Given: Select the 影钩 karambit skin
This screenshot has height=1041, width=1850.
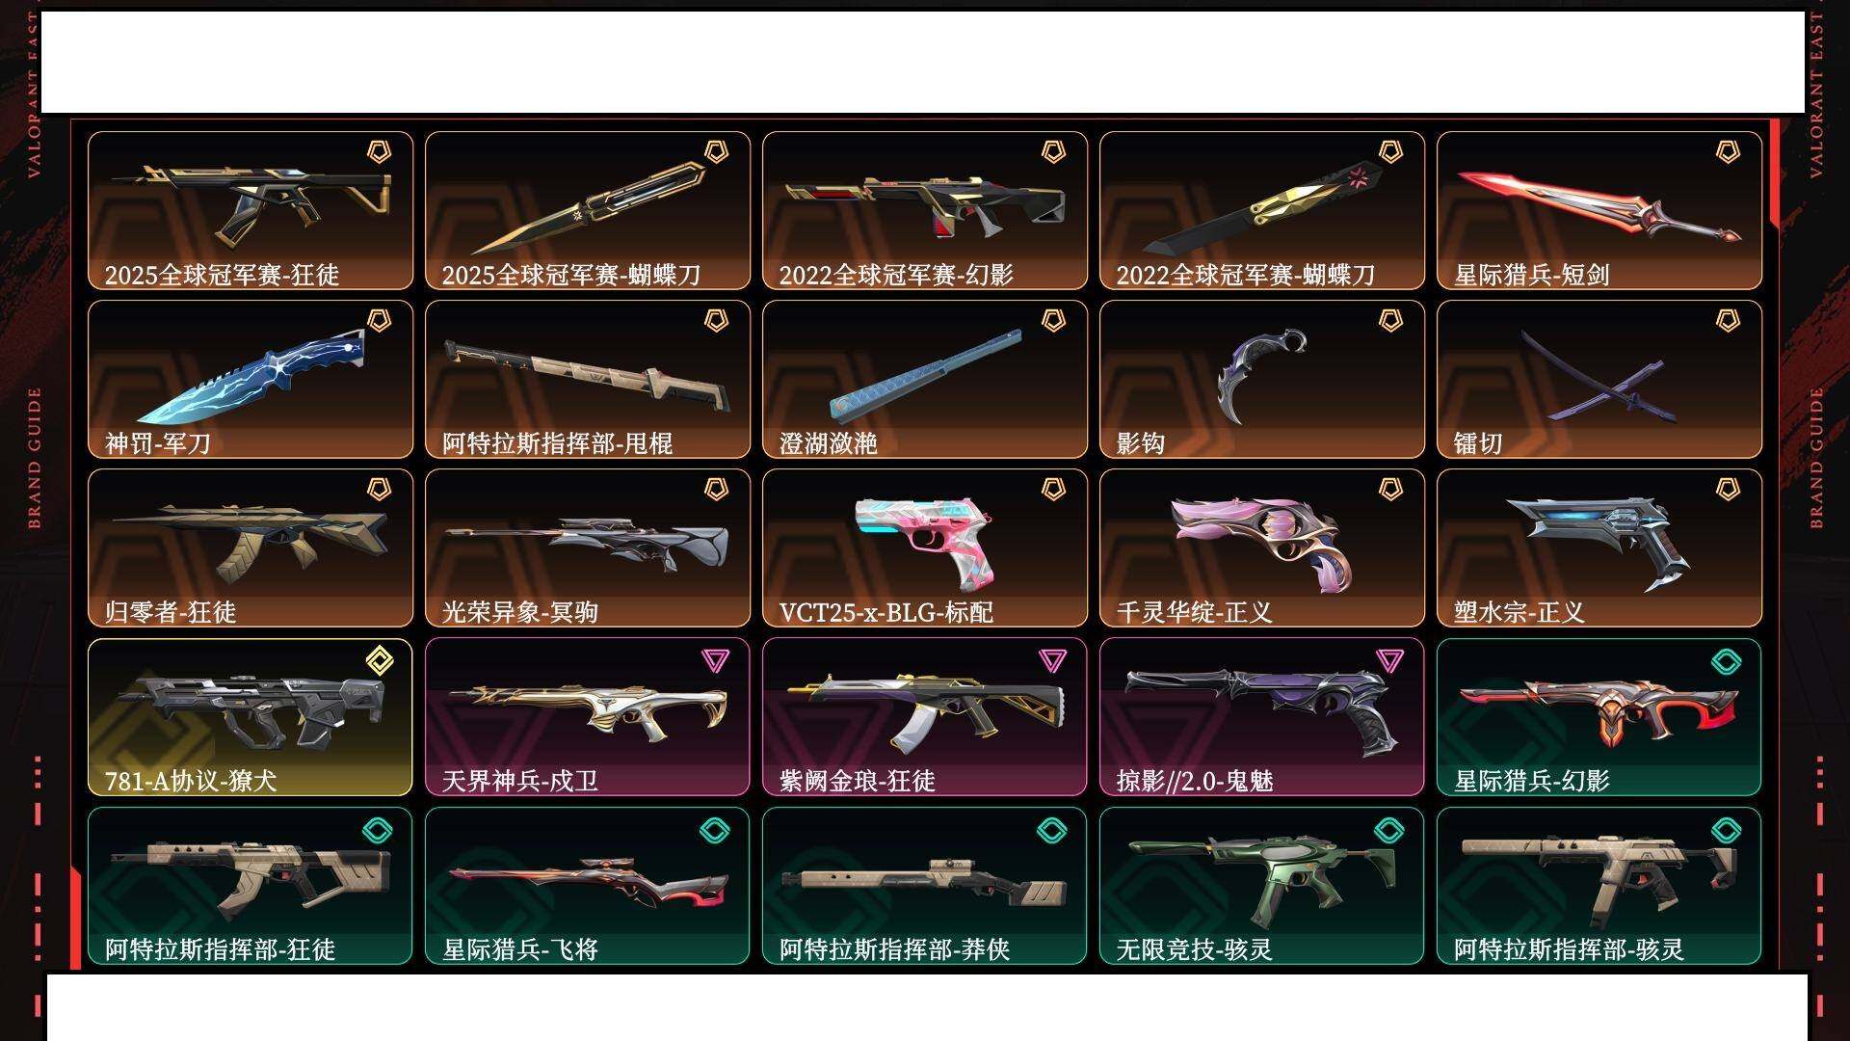Looking at the screenshot, I should pos(1262,379).
